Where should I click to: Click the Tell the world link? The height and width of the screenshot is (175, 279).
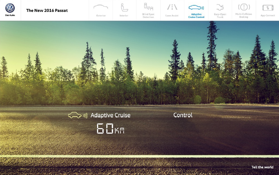click(x=262, y=167)
